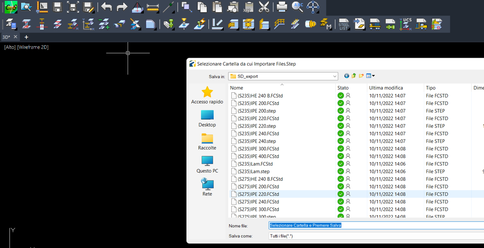
Task: Open the Salva come file type dropdown
Action: (x=376, y=236)
